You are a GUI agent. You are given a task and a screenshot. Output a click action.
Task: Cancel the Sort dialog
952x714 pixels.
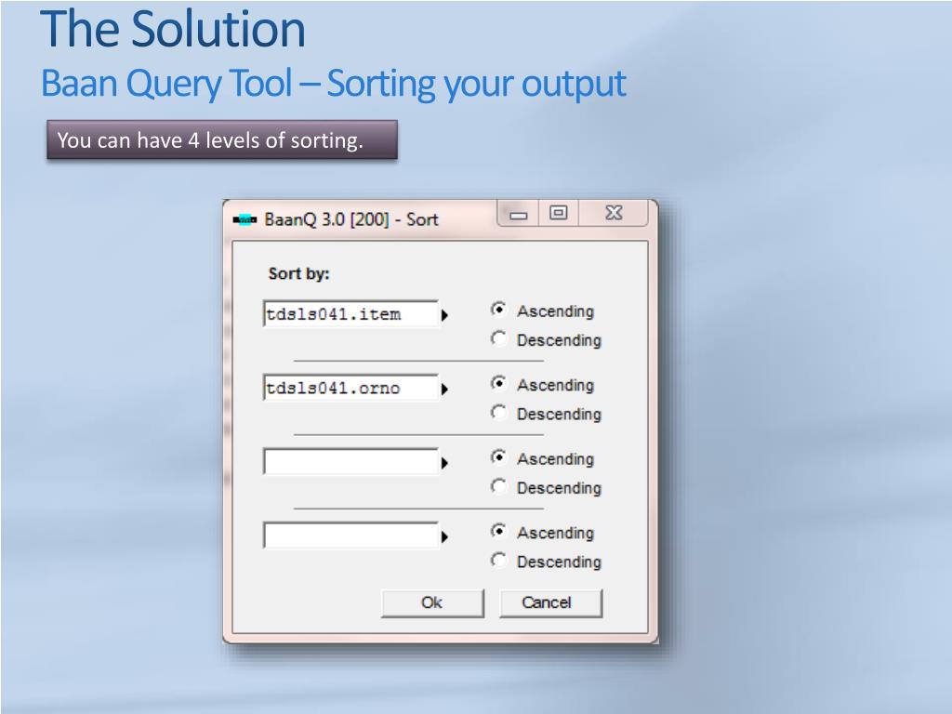550,602
